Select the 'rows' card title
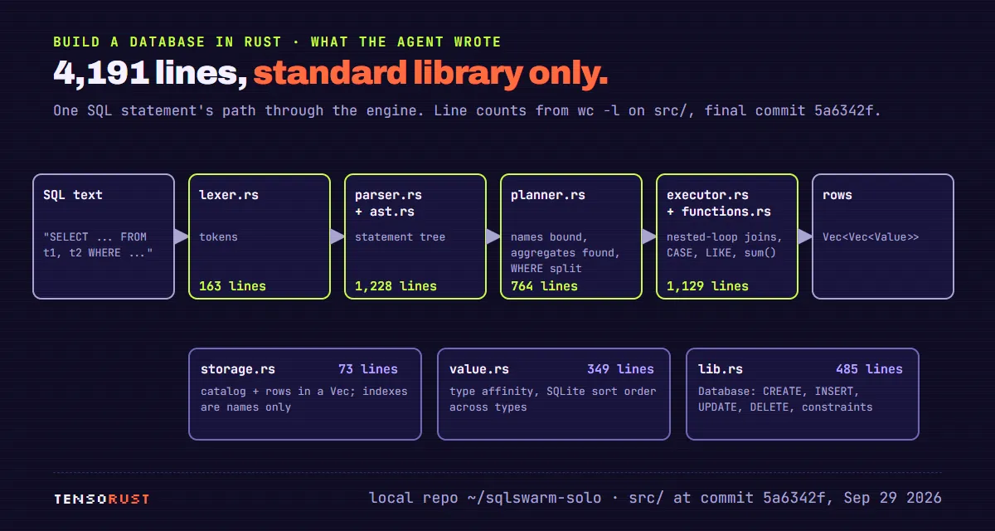Image resolution: width=995 pixels, height=531 pixels. (837, 195)
